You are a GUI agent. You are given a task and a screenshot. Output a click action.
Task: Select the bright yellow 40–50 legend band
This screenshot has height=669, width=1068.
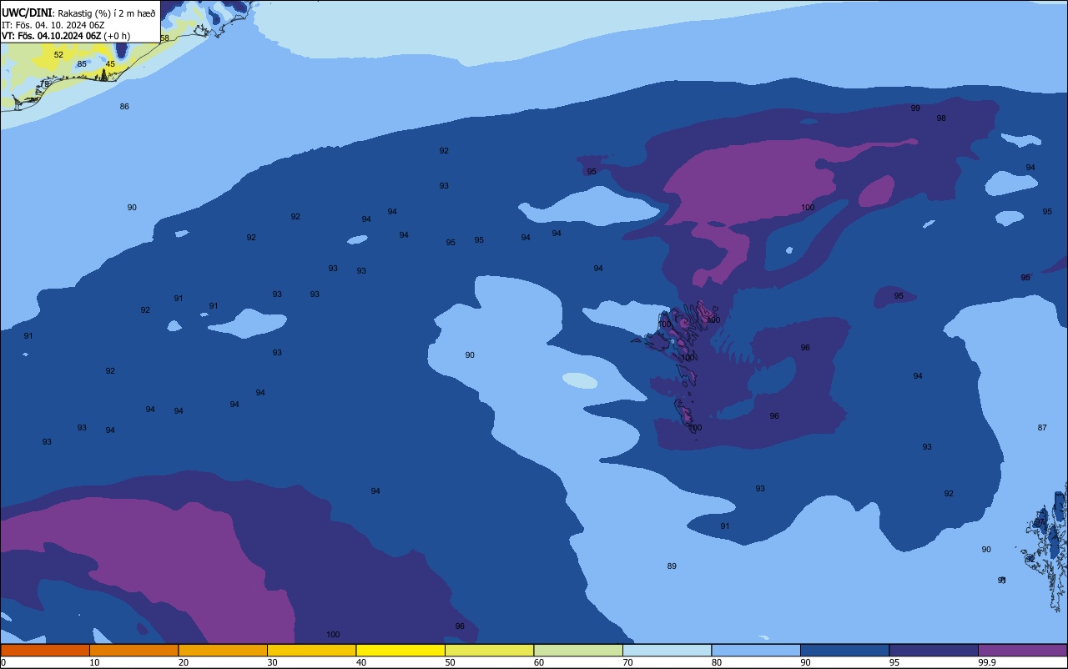pyautogui.click(x=400, y=650)
